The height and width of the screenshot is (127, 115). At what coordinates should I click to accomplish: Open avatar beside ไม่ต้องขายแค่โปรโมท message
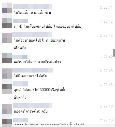click(x=7, y=38)
